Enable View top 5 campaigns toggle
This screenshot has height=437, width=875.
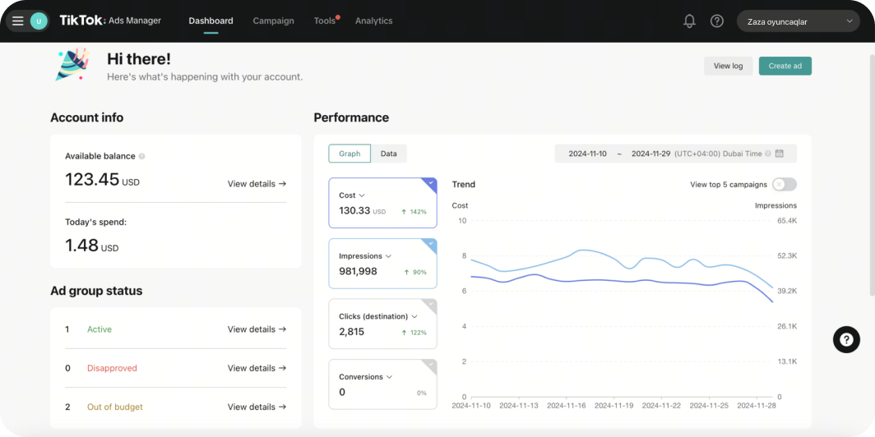(784, 185)
